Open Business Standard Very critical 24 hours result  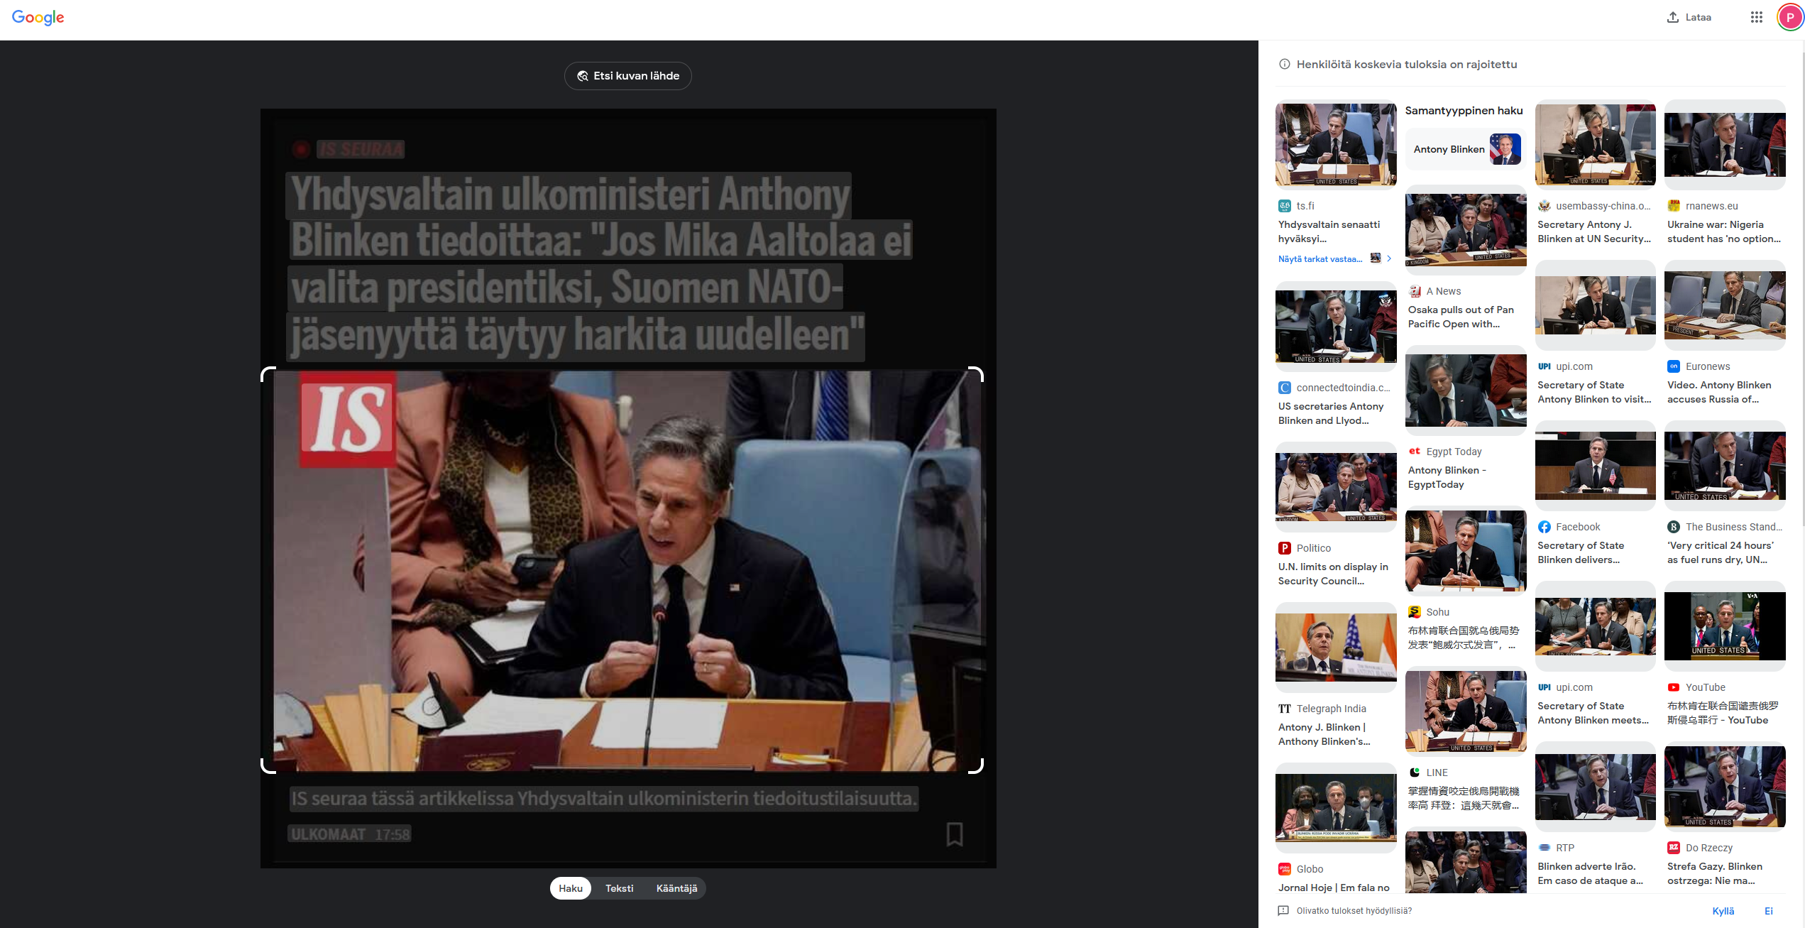pyautogui.click(x=1721, y=552)
